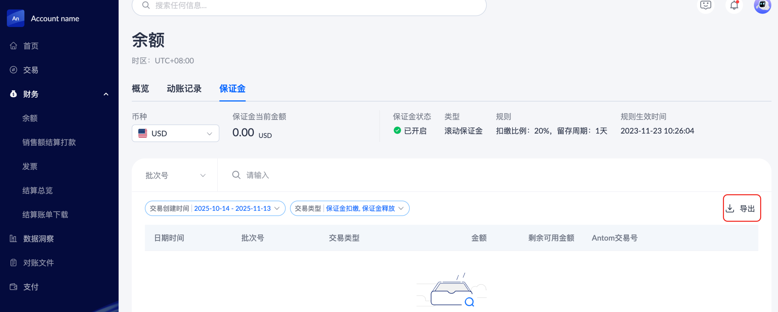This screenshot has height=312, width=778.
Task: Click the 导出 export button
Action: [742, 208]
